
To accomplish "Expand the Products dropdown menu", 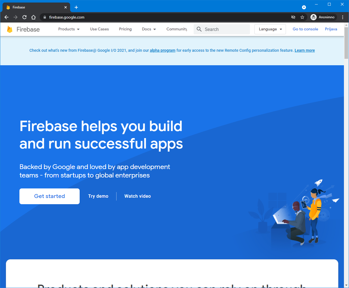I will pos(69,29).
